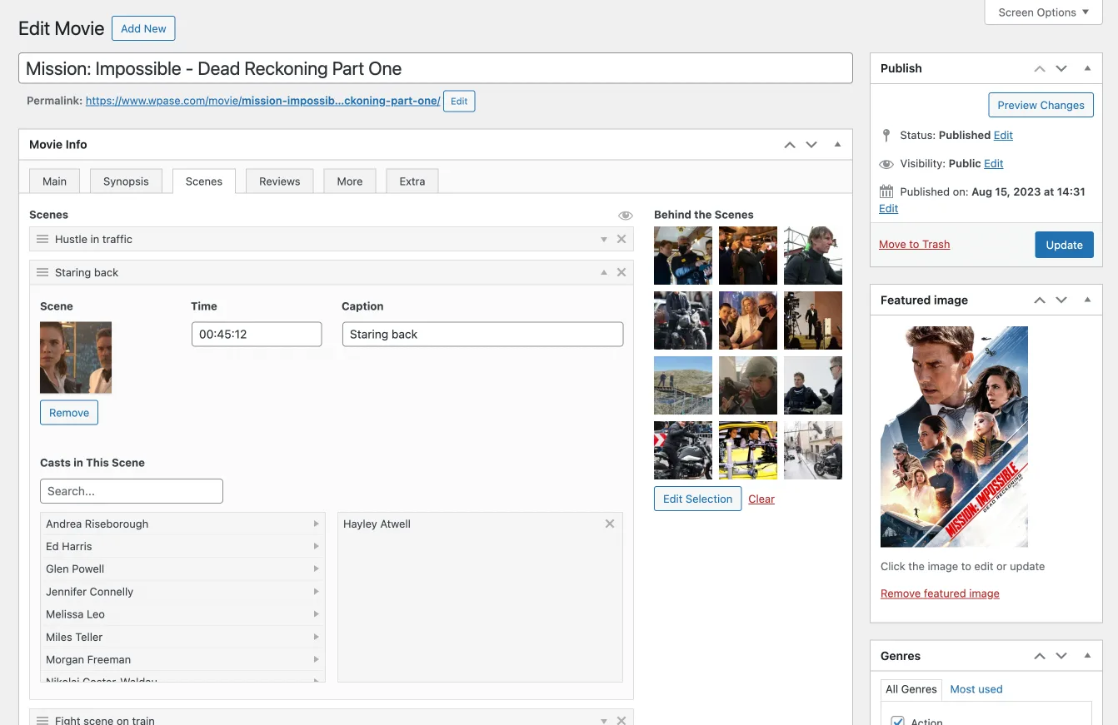Grab the drag handle of Hustle in traffic
This screenshot has height=725, width=1118.
click(x=42, y=239)
